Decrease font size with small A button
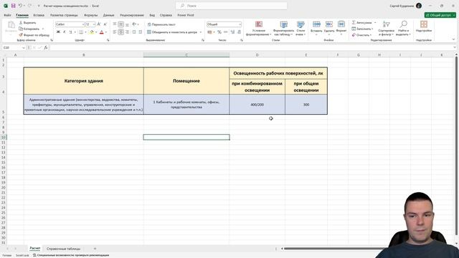This screenshot has width=459, height=258. pyautogui.click(x=105, y=24)
